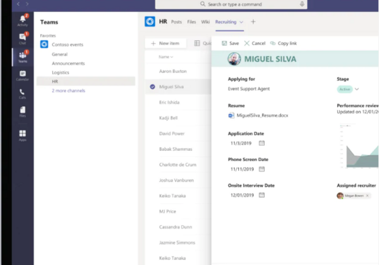Click the New item button
The width and height of the screenshot is (379, 265).
165,44
